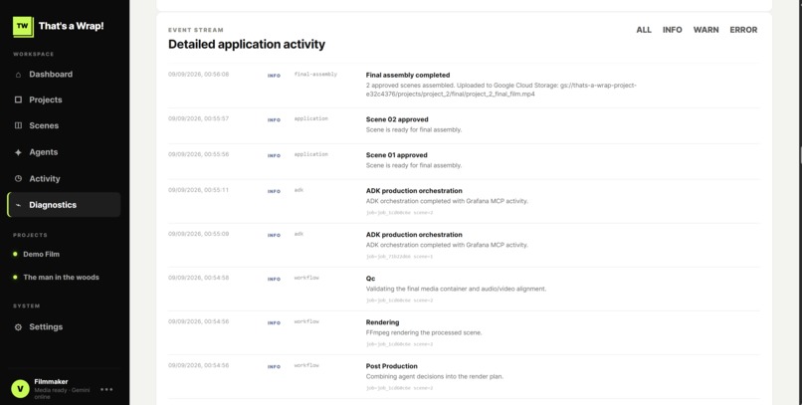Click ADK production orchestration at 00:55:09
The height and width of the screenshot is (405, 802).
(x=414, y=235)
